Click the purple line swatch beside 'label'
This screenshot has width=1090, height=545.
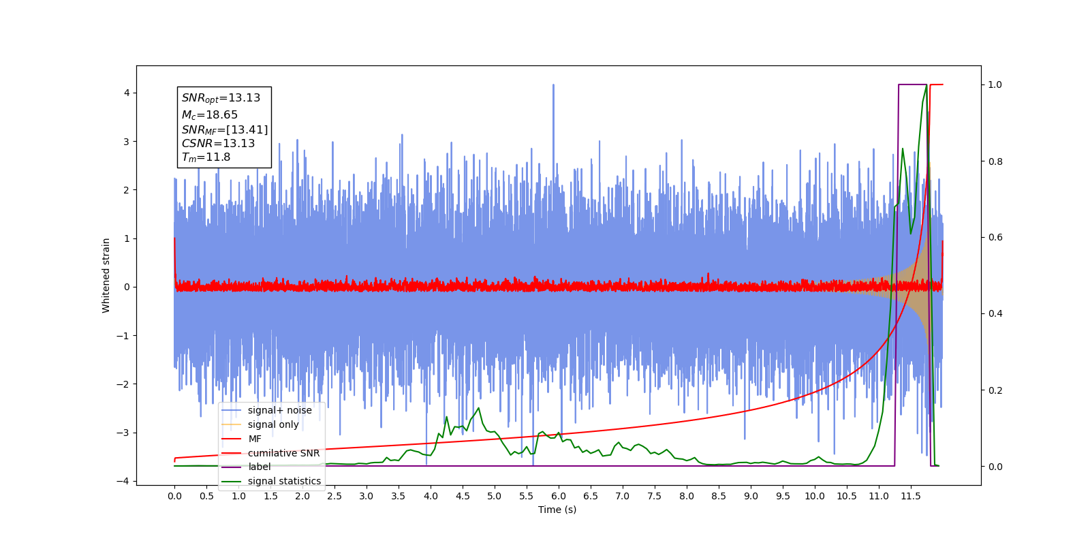click(232, 467)
